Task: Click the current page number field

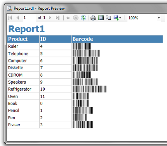Action: pos(30,18)
